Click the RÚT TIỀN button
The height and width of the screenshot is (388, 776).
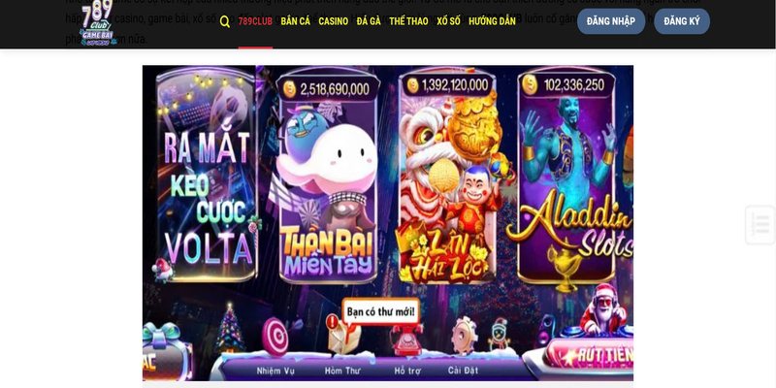(x=589, y=354)
